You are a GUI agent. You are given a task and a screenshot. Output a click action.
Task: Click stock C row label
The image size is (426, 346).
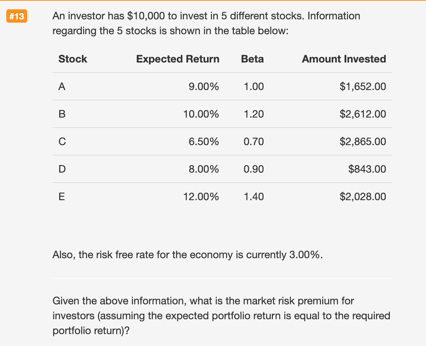coord(62,142)
